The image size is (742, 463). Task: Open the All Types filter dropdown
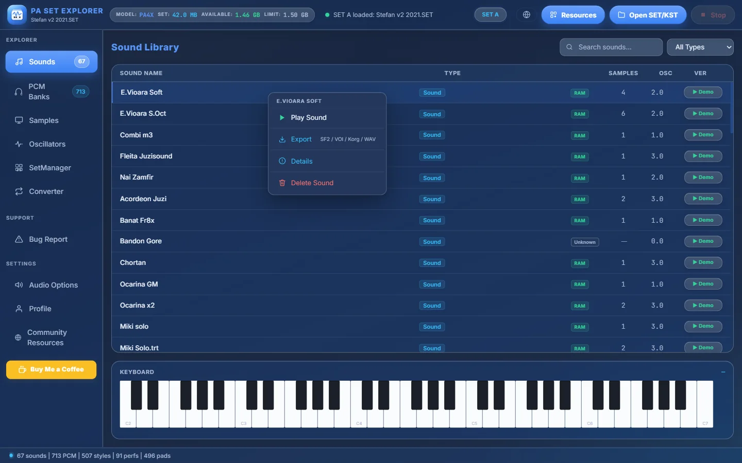point(700,47)
